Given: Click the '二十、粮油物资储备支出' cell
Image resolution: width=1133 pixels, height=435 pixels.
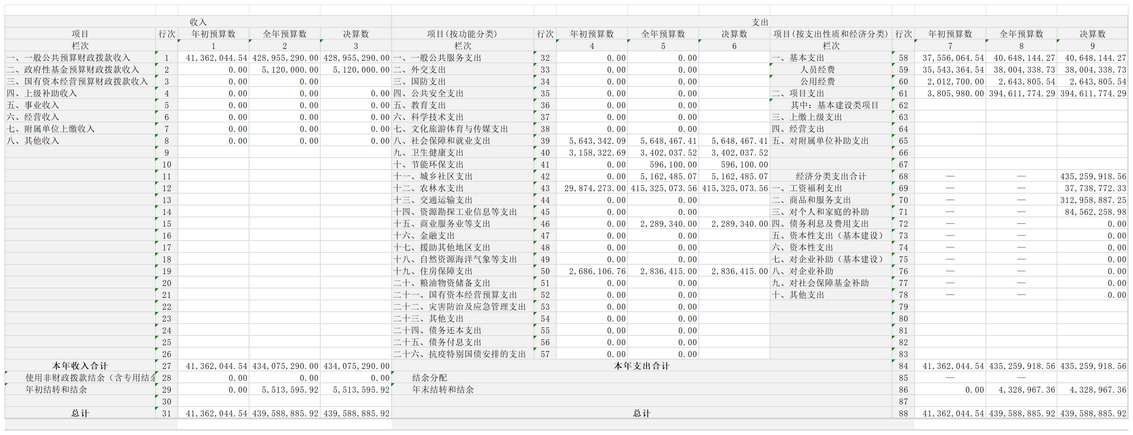Looking at the screenshot, I should click(462, 283).
